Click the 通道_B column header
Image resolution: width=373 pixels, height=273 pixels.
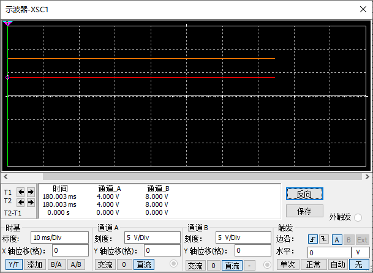click(x=158, y=189)
